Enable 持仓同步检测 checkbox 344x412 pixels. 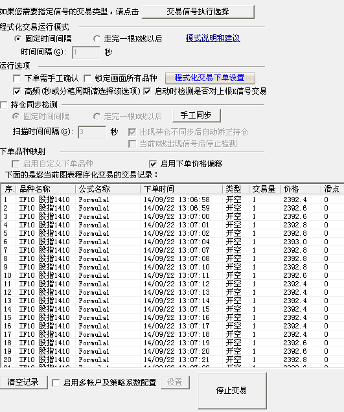[x=4, y=105]
